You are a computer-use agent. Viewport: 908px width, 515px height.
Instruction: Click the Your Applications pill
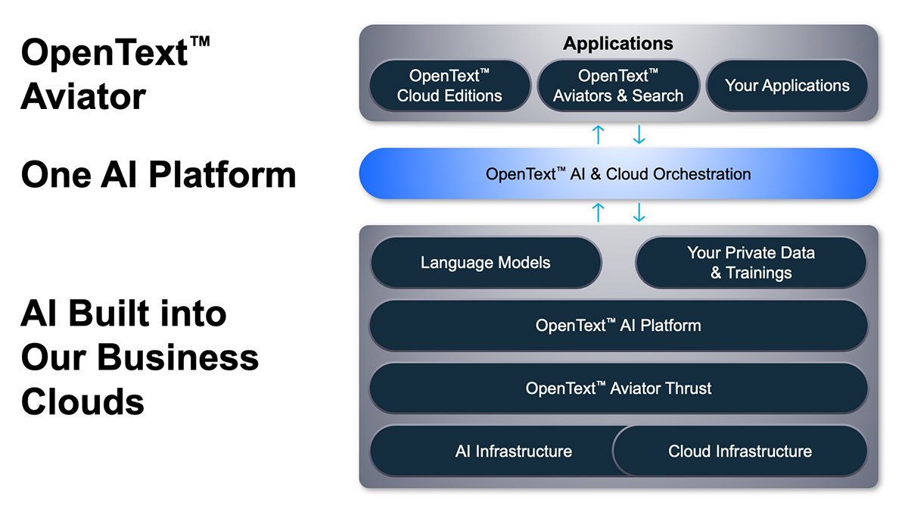[787, 86]
